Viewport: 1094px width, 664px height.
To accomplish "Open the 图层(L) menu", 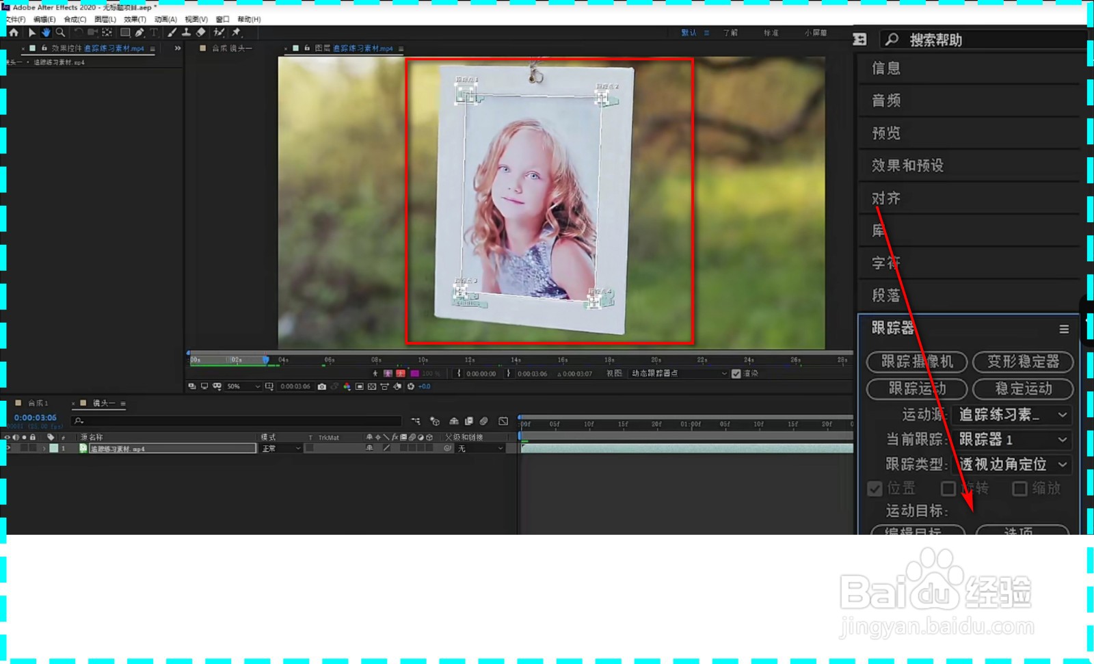I will 105,19.
